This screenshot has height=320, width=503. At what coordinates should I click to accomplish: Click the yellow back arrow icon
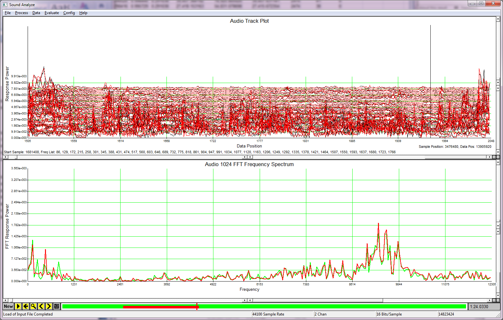click(26, 306)
